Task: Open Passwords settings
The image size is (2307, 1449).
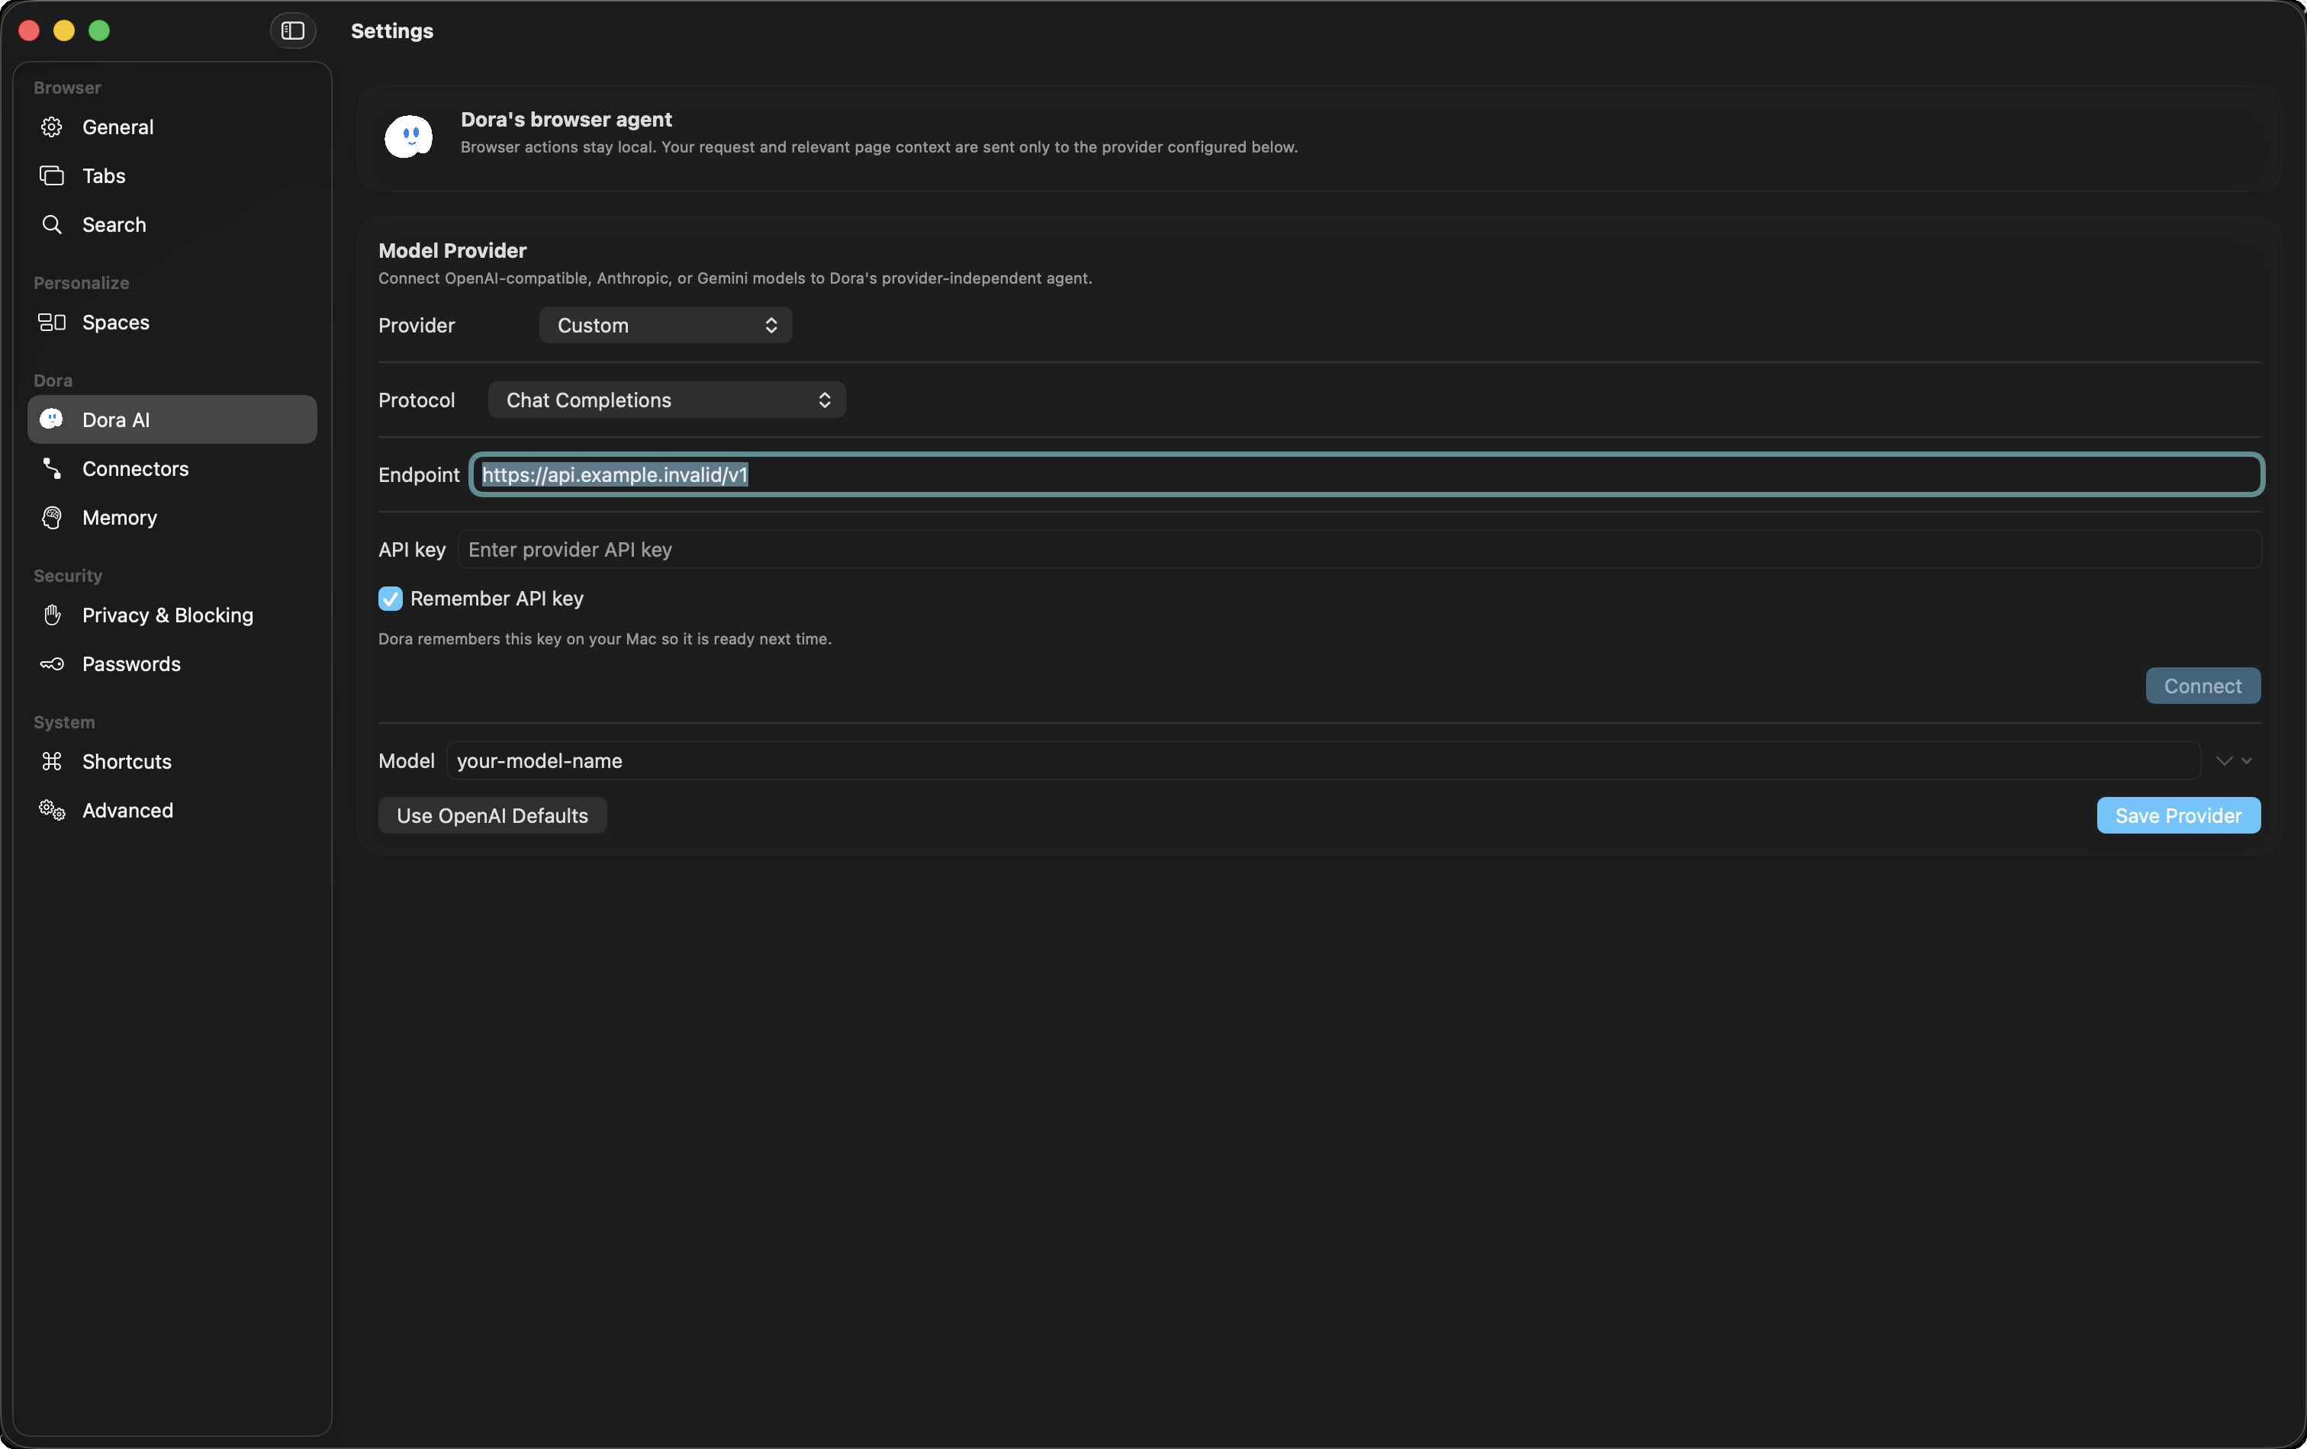Action: (x=172, y=665)
